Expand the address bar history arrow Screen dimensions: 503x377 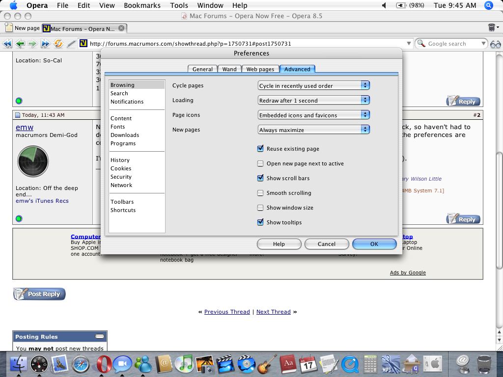409,44
